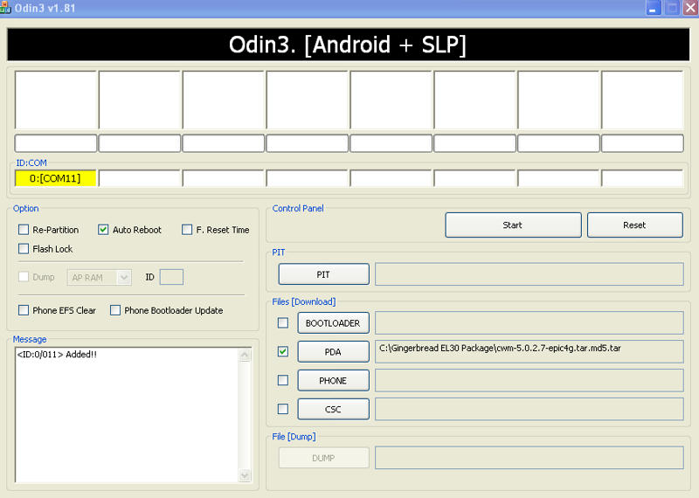Uncheck the PDA file checkbox
Viewport: 699px width, 498px height.
pos(283,351)
